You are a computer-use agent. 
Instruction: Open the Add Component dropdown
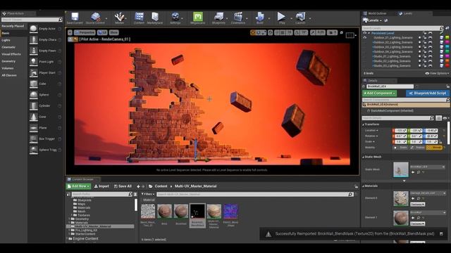(x=379, y=93)
